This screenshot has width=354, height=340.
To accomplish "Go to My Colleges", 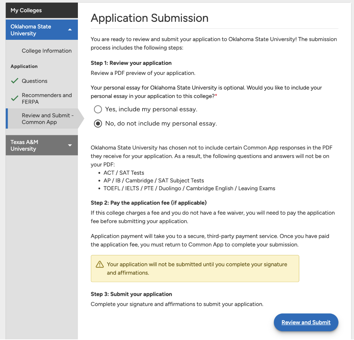I will point(26,10).
